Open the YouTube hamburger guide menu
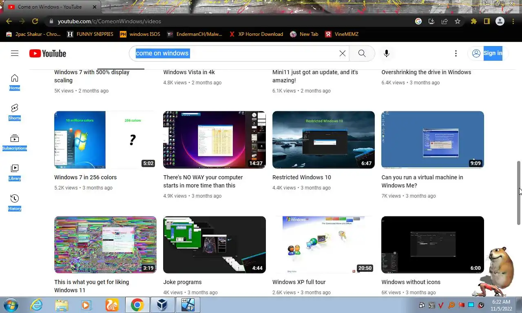 [15, 53]
